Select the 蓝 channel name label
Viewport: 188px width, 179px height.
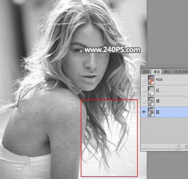[x=158, y=112]
